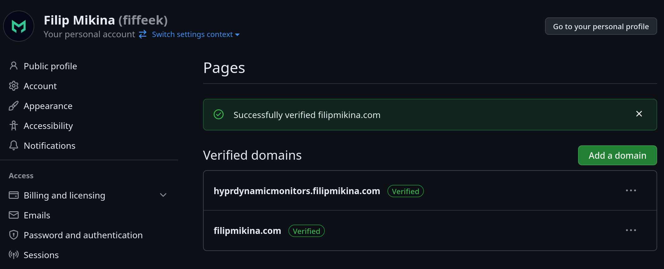
Task: Click the fiffeek profile avatar
Action: tap(19, 26)
